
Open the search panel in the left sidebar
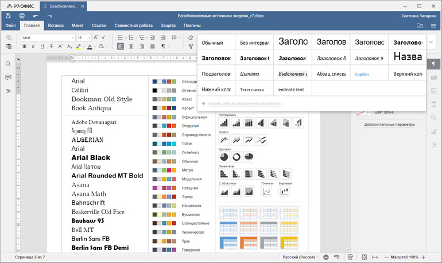pos(8,64)
